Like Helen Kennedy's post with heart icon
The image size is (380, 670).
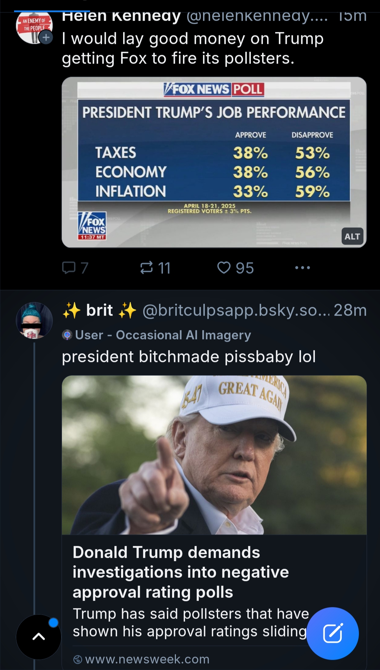tap(235, 268)
